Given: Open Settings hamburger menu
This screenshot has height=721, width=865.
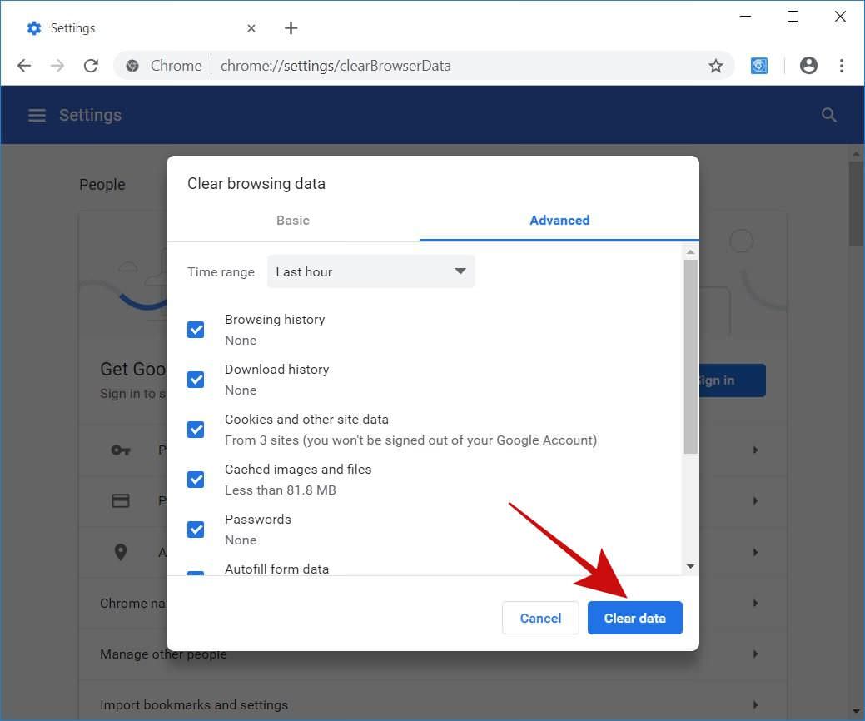Looking at the screenshot, I should pos(37,115).
